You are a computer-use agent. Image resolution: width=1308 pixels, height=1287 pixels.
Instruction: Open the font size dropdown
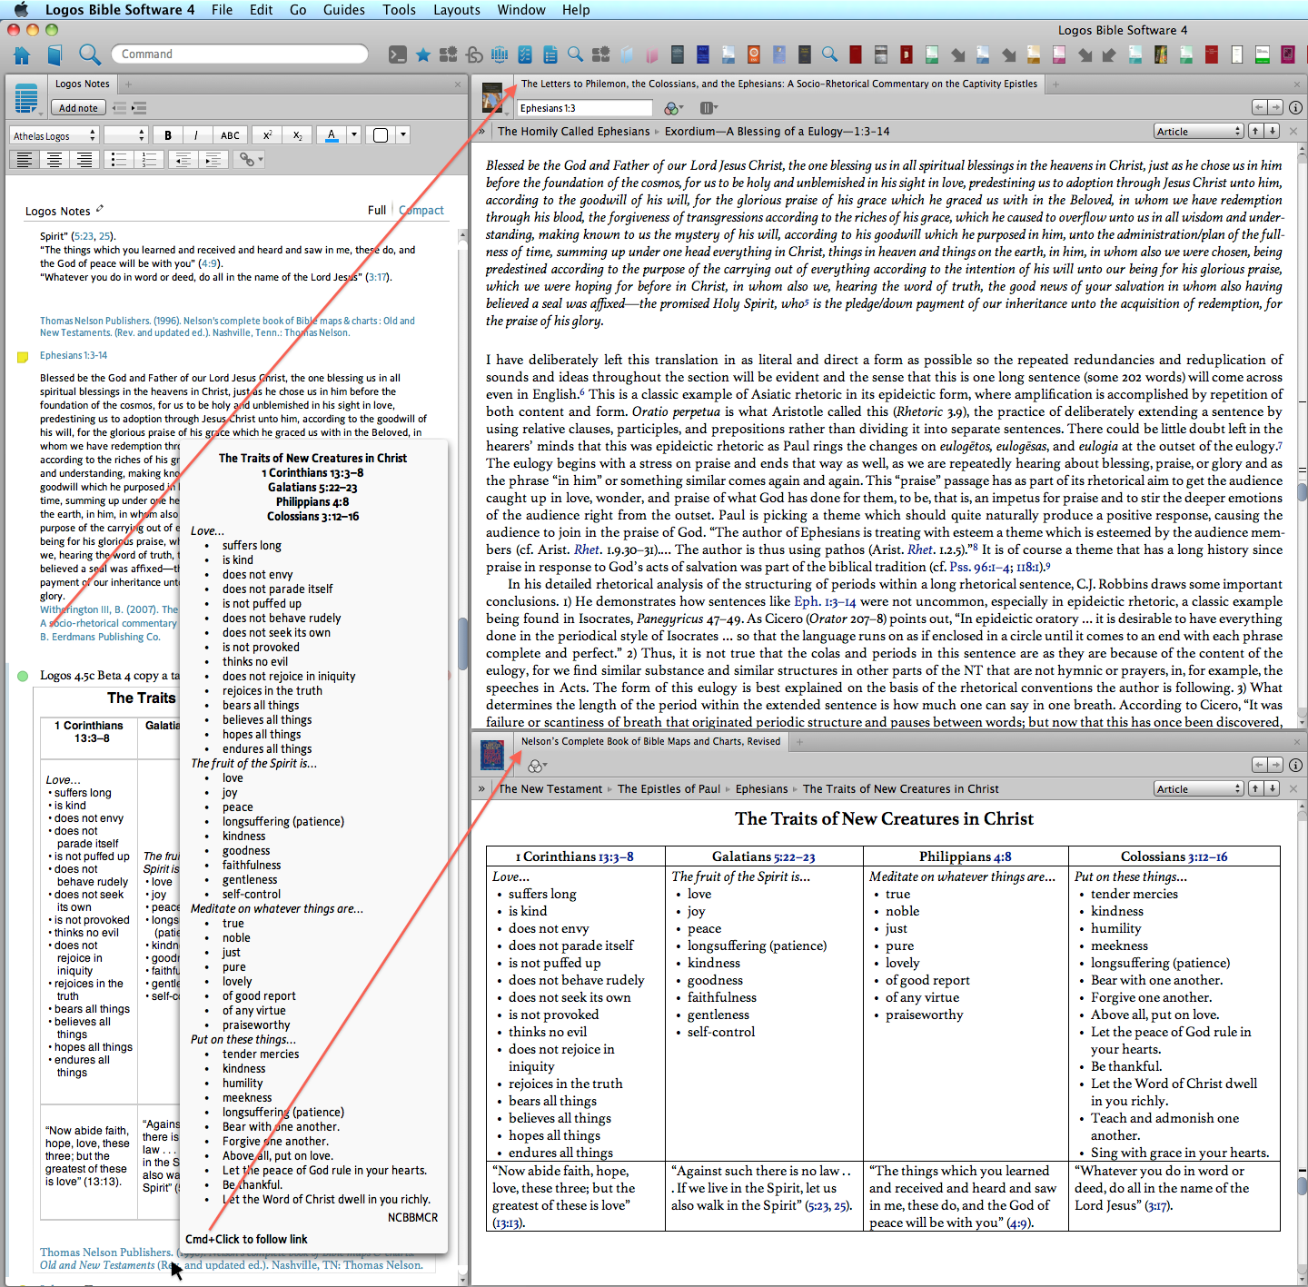[125, 135]
